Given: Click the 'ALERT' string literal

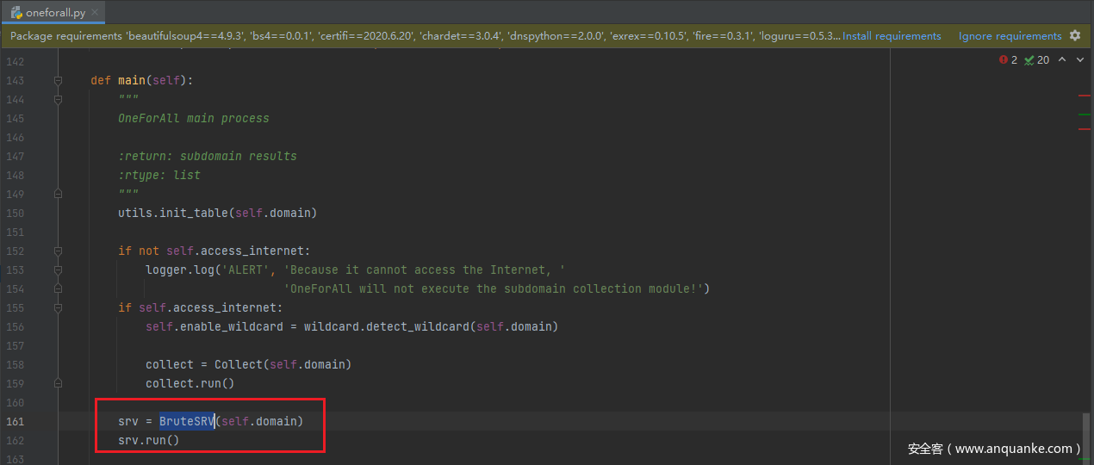Looking at the screenshot, I should (246, 270).
